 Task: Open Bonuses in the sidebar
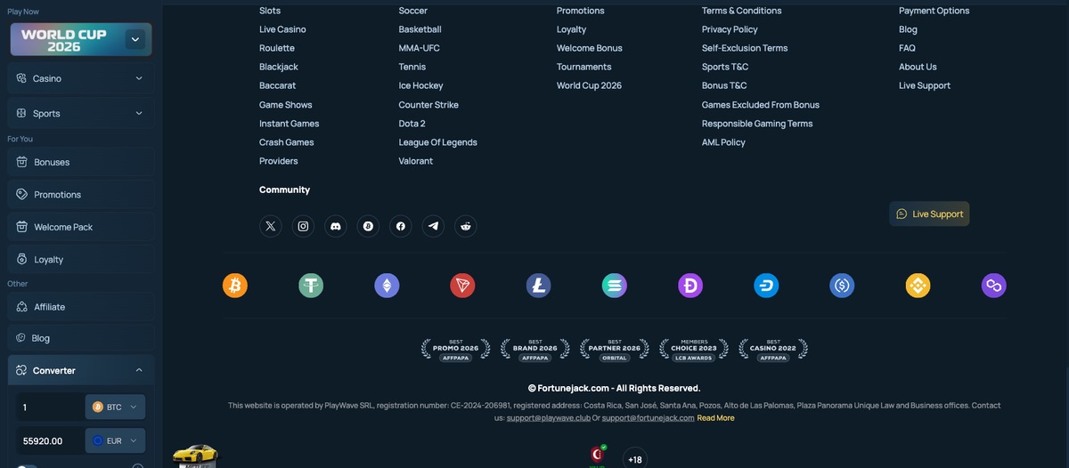[81, 162]
